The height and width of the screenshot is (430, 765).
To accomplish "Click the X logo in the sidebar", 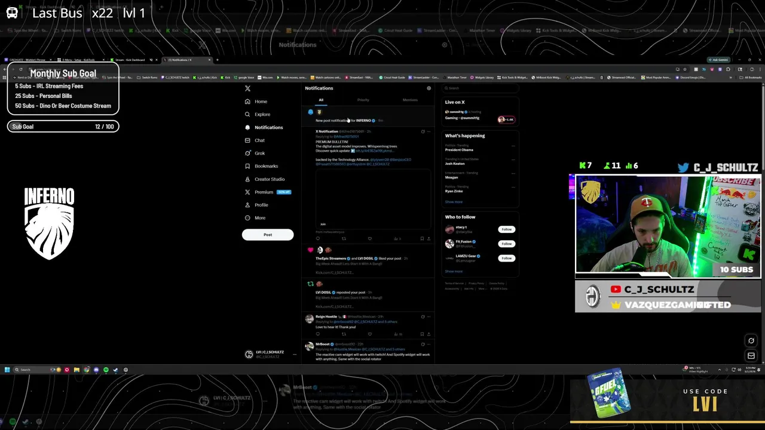I will 247,88.
